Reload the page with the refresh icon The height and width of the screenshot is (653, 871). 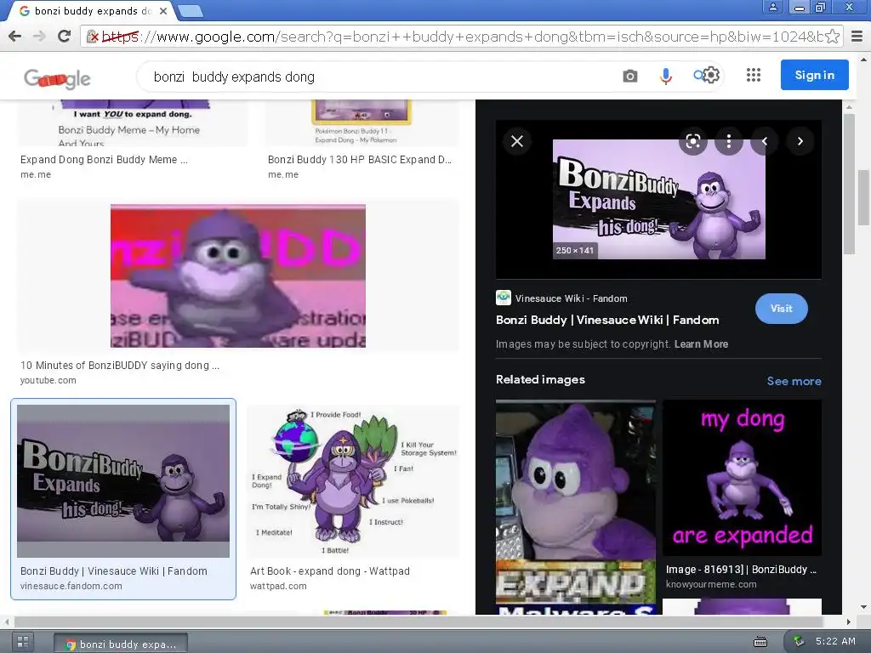[64, 37]
